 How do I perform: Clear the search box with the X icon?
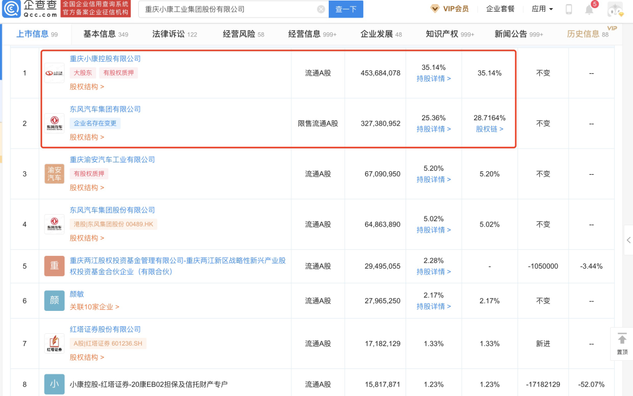(x=321, y=9)
